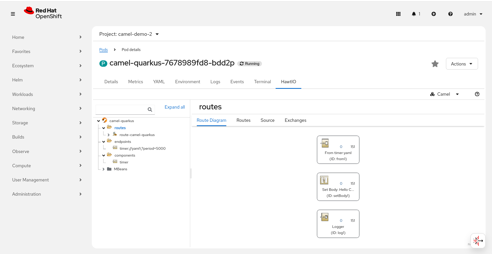Switch to the Terminal tab

tap(262, 82)
